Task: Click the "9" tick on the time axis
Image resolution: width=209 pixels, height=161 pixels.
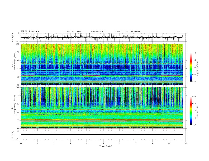Action: coord(169,143)
